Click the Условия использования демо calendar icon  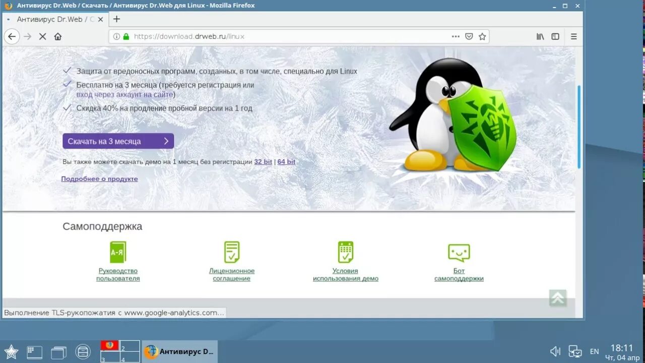pos(346,252)
